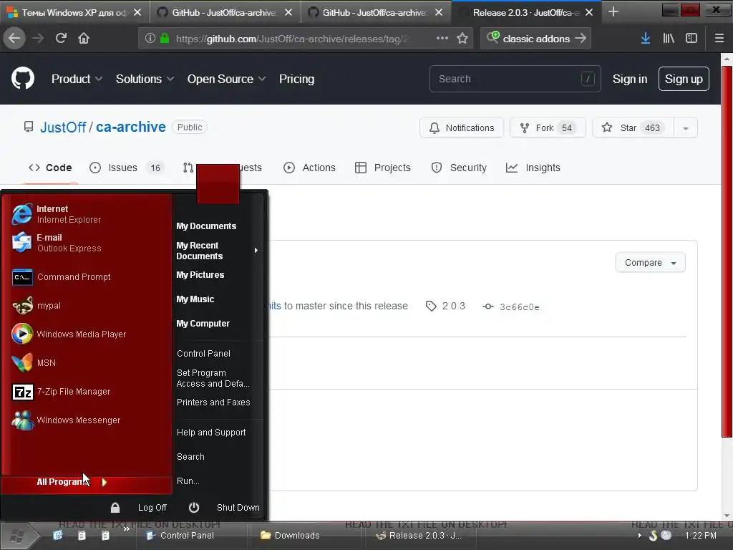Viewport: 733px width, 550px height.
Task: Expand All Programs in the Start menu
Action: click(87, 482)
